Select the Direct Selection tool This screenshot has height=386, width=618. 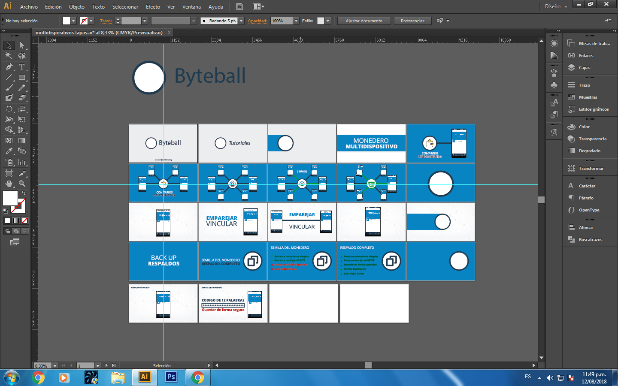coord(22,45)
